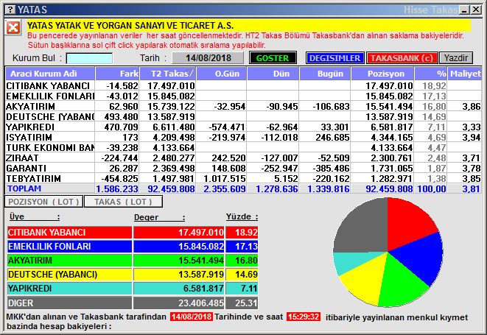Click the legend value 23.406.485 for DIGER
The width and height of the screenshot is (487, 335).
click(x=201, y=303)
